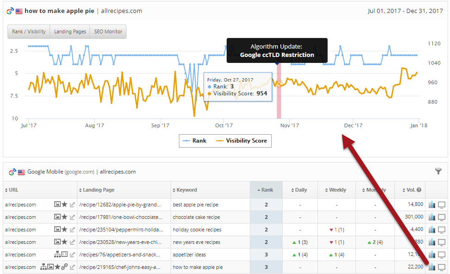Click monitor icon in chocolate cake recipe row
Image resolution: width=450 pixels, height=274 pixels.
(x=442, y=217)
